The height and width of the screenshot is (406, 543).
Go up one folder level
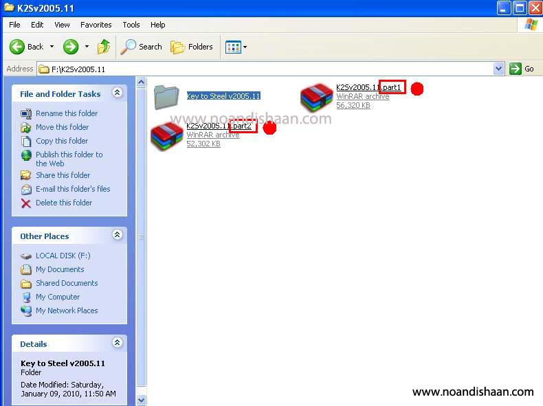click(x=104, y=47)
